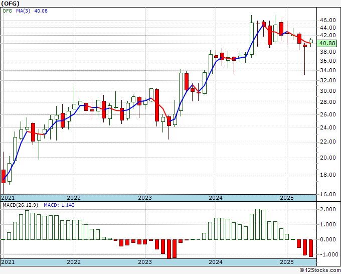
Task: Click the 1.000 MACD axis label
Action: (328, 224)
